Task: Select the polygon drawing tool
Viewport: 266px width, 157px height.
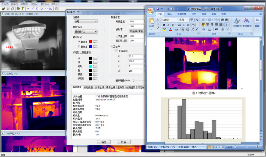Action: coord(51,9)
